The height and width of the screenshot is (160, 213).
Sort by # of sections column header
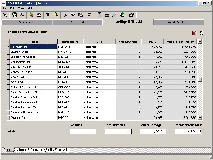(x=128, y=42)
